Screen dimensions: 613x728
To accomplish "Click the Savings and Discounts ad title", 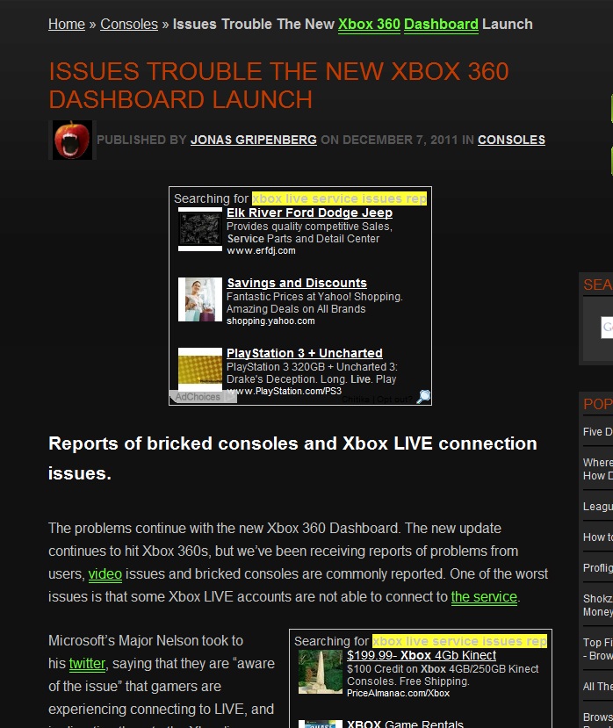I will coord(296,283).
